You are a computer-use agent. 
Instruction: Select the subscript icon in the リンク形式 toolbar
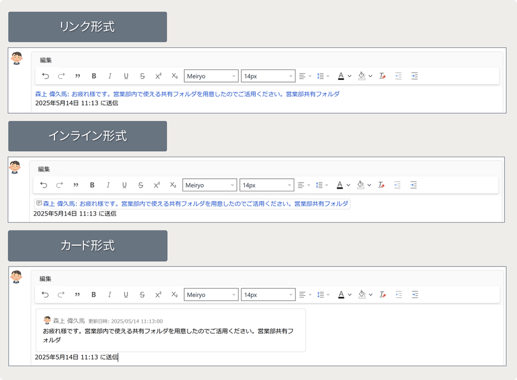point(174,75)
